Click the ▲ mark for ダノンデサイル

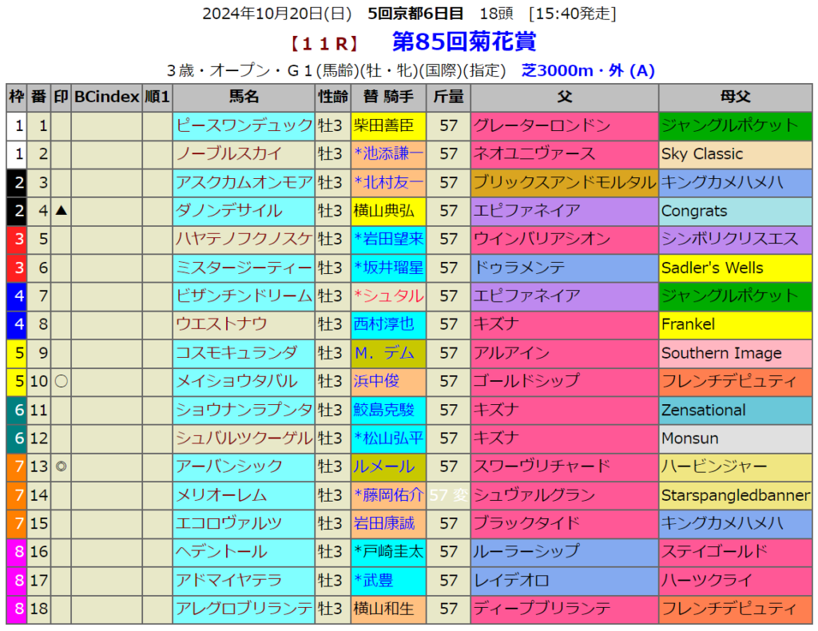pyautogui.click(x=61, y=211)
